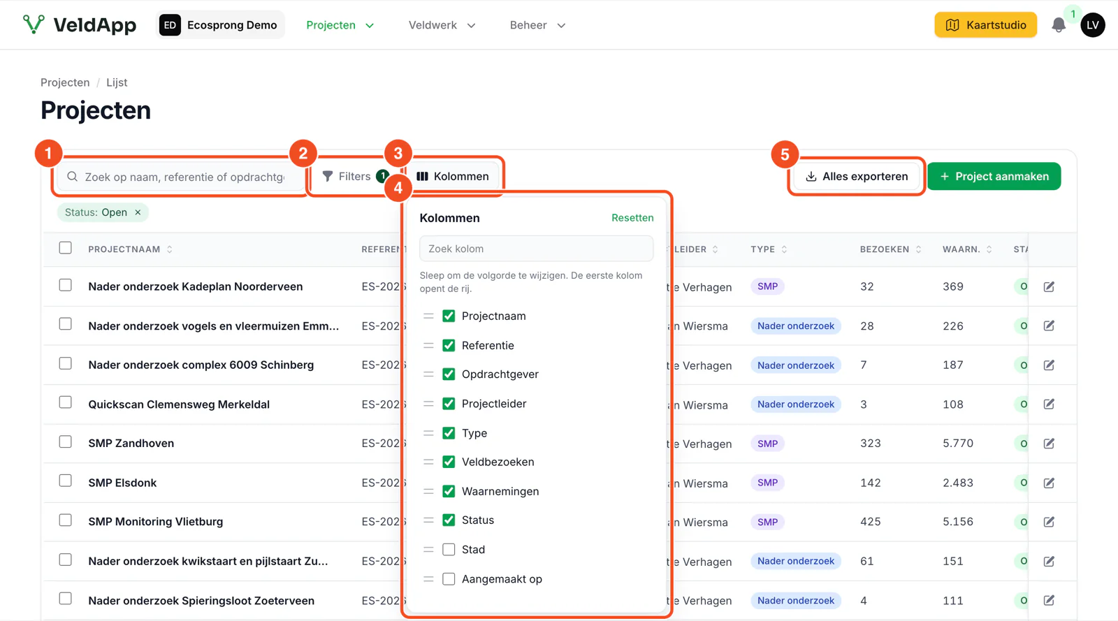The image size is (1118, 621).
Task: Focus the project search field
Action: coord(180,177)
